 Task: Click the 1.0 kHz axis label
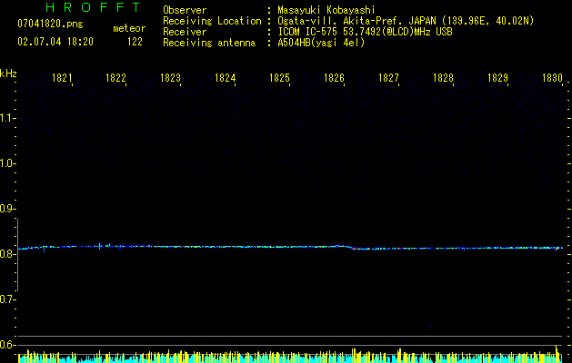click(x=7, y=163)
